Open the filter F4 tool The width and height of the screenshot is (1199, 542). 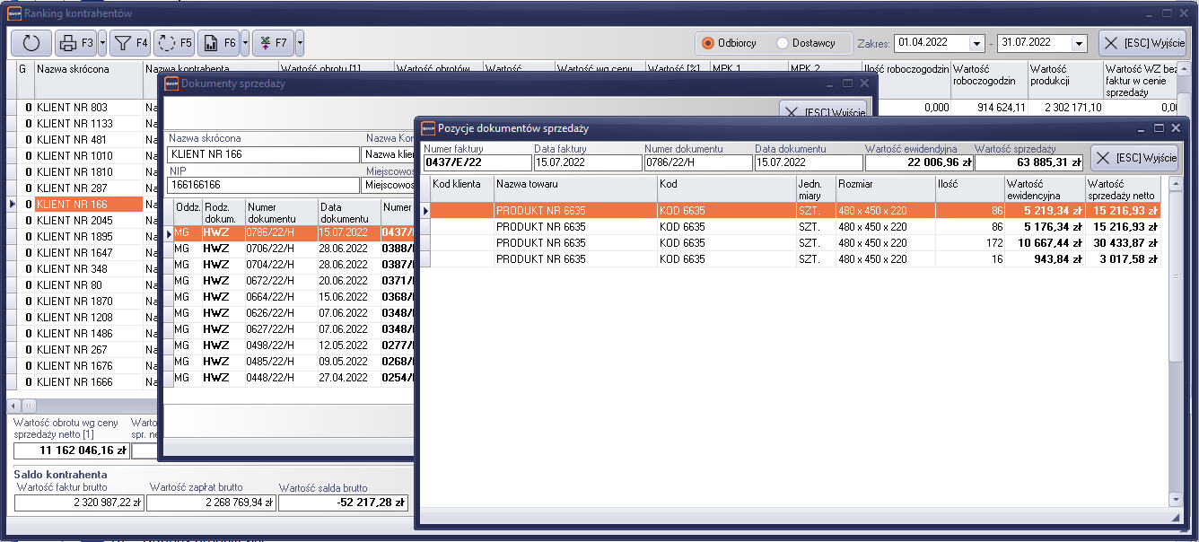[x=130, y=42]
